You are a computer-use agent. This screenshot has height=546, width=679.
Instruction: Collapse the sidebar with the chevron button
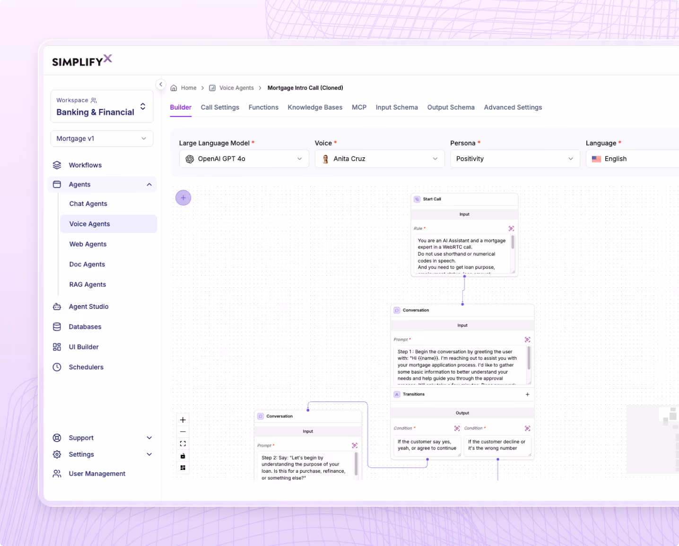161,84
